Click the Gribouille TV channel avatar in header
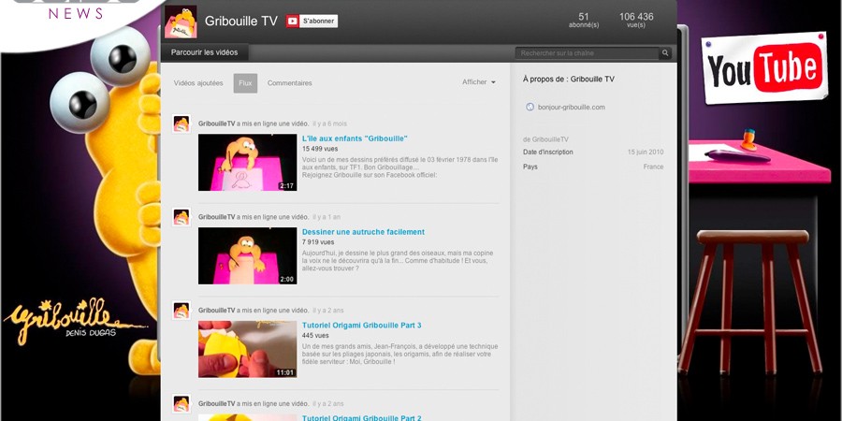 [181, 22]
